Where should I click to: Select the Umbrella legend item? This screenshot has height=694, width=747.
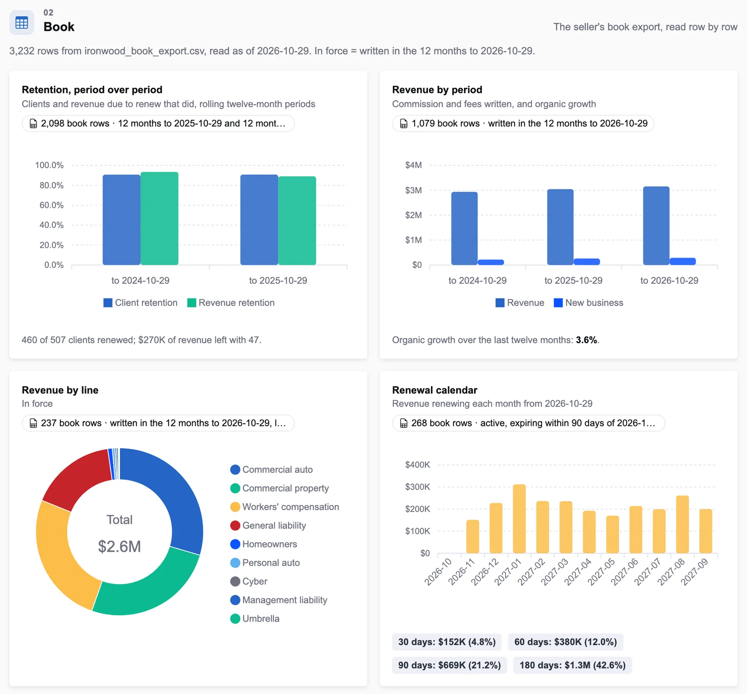[x=255, y=619]
